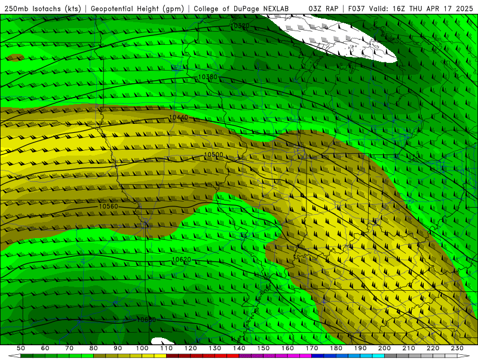Click the 80 value on the color scale
The image size is (478, 359).
[94, 348]
